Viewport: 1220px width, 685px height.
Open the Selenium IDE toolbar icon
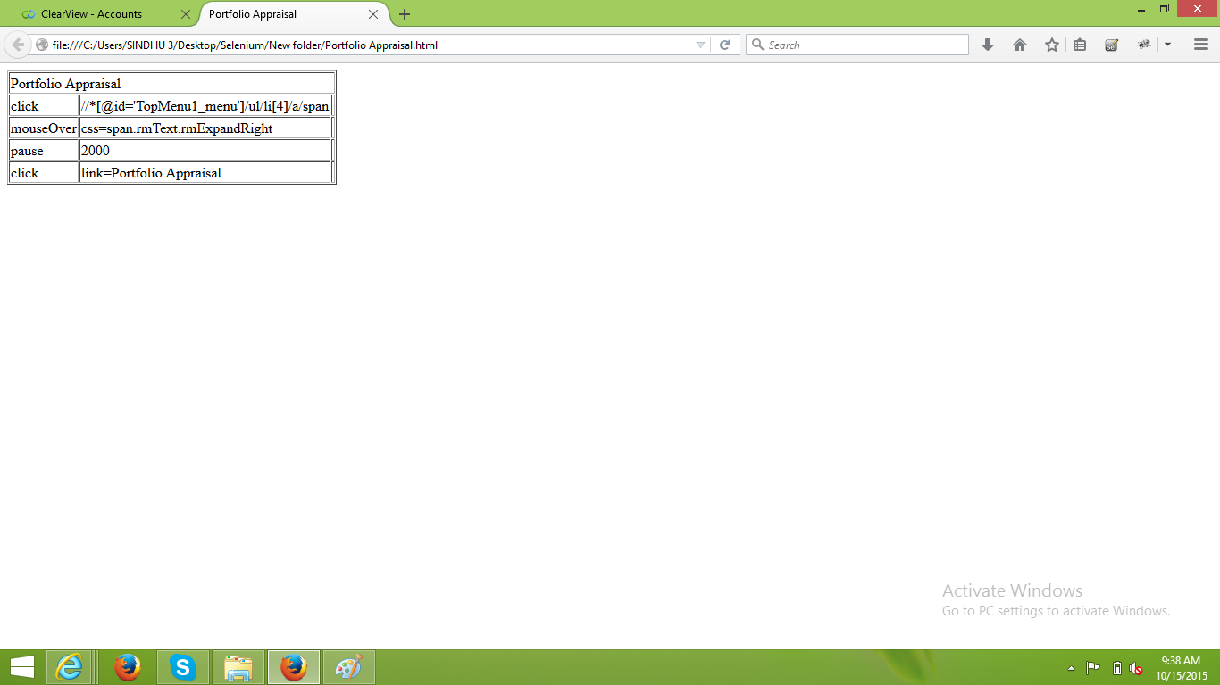coord(1111,45)
